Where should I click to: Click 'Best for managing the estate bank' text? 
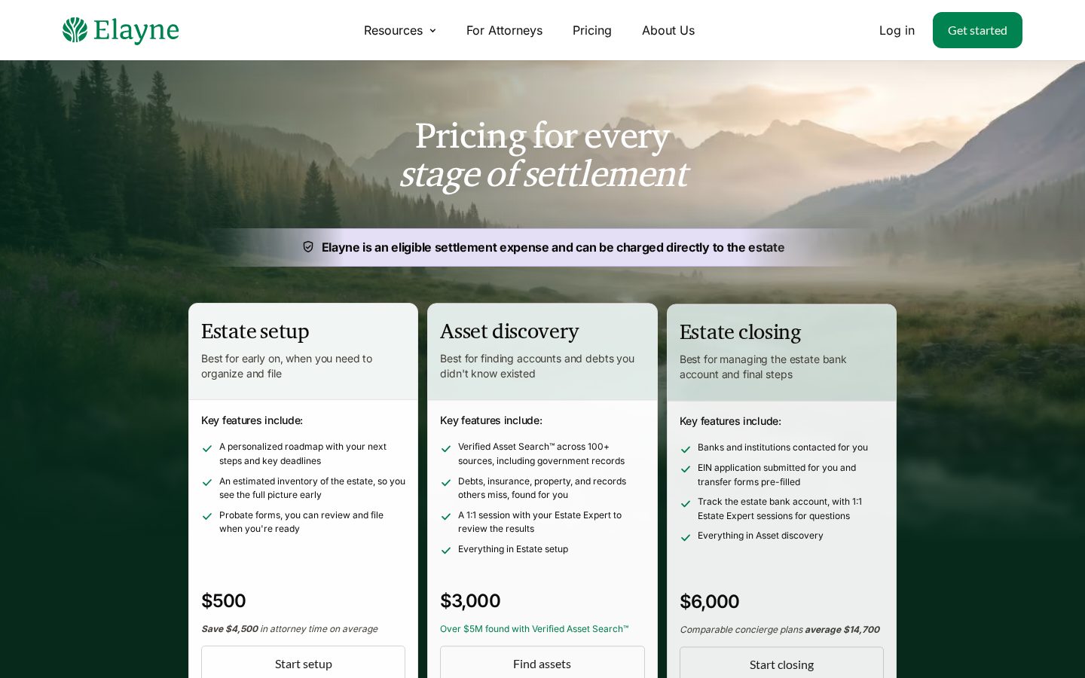pyautogui.click(x=763, y=367)
